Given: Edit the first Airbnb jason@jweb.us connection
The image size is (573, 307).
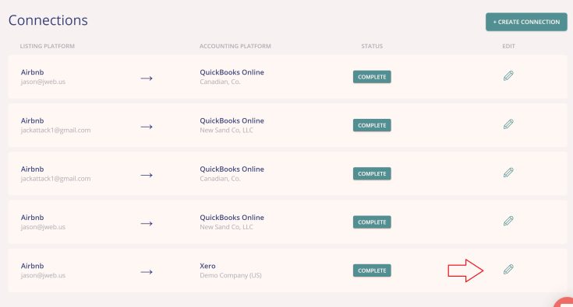Looking at the screenshot, I should (x=508, y=75).
